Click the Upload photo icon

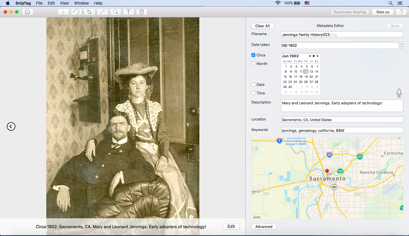(x=128, y=11)
